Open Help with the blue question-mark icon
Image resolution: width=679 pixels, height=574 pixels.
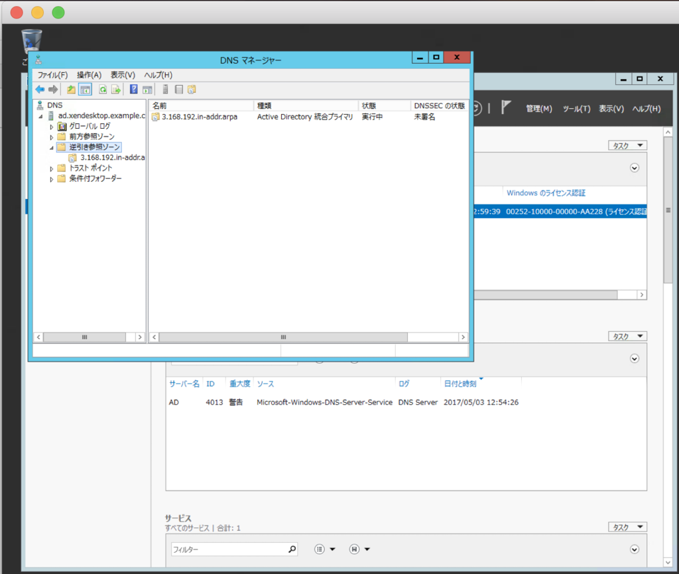(134, 89)
